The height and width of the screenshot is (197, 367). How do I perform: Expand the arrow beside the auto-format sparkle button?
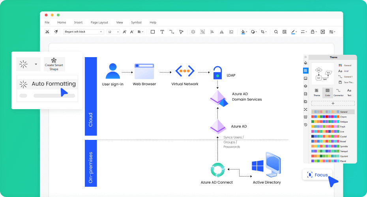point(36,64)
